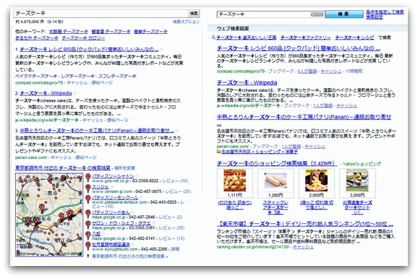The width and height of the screenshot is (418, 279).
Task: Open スフレチーズケーキ sublink under first Google result
Action: [117, 76]
